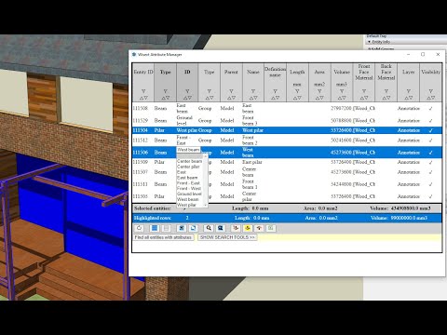Toggle visibility check for row 111504

click(430, 130)
